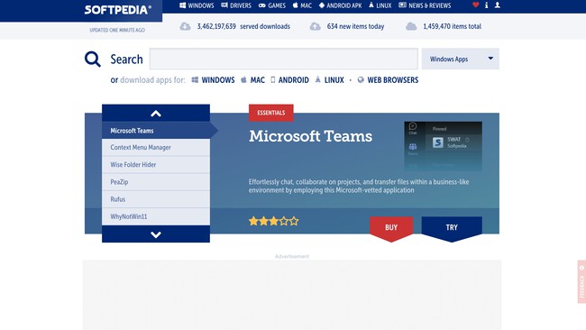Image resolution: width=586 pixels, height=330 pixels.
Task: Click the red heart favorites icon
Action: (x=475, y=5)
